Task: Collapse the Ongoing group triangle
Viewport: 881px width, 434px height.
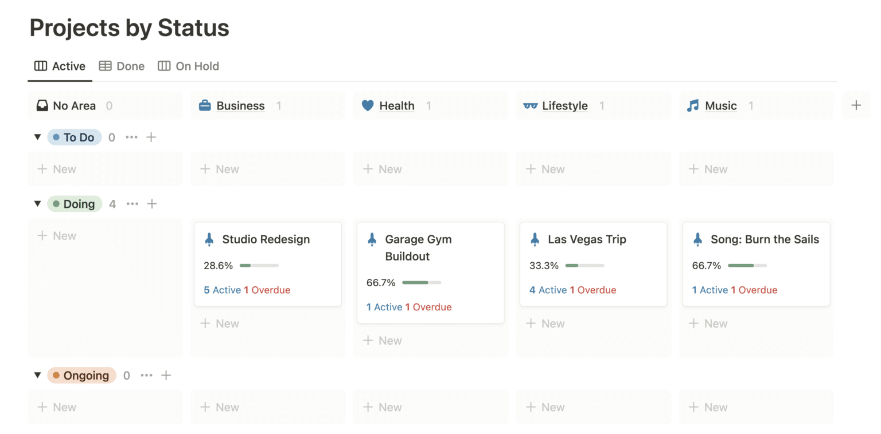Action: tap(38, 376)
